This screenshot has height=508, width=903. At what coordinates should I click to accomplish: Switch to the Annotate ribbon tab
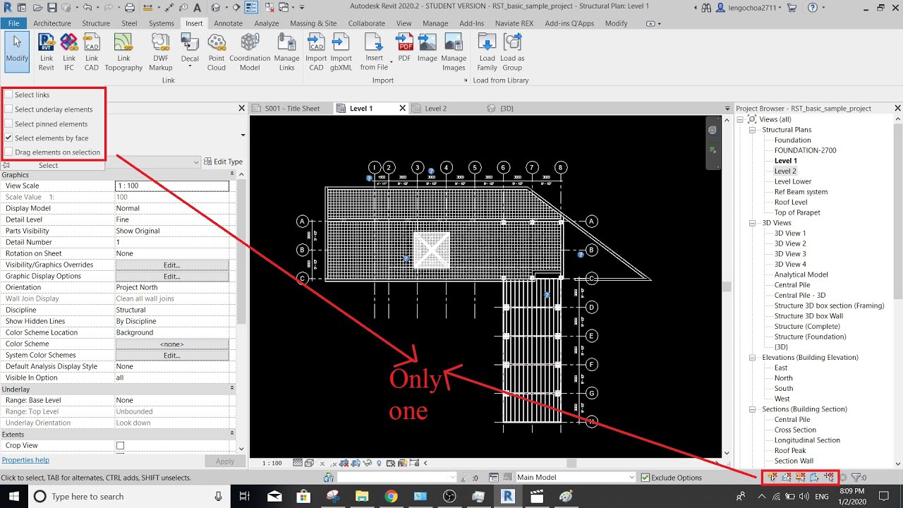228,23
